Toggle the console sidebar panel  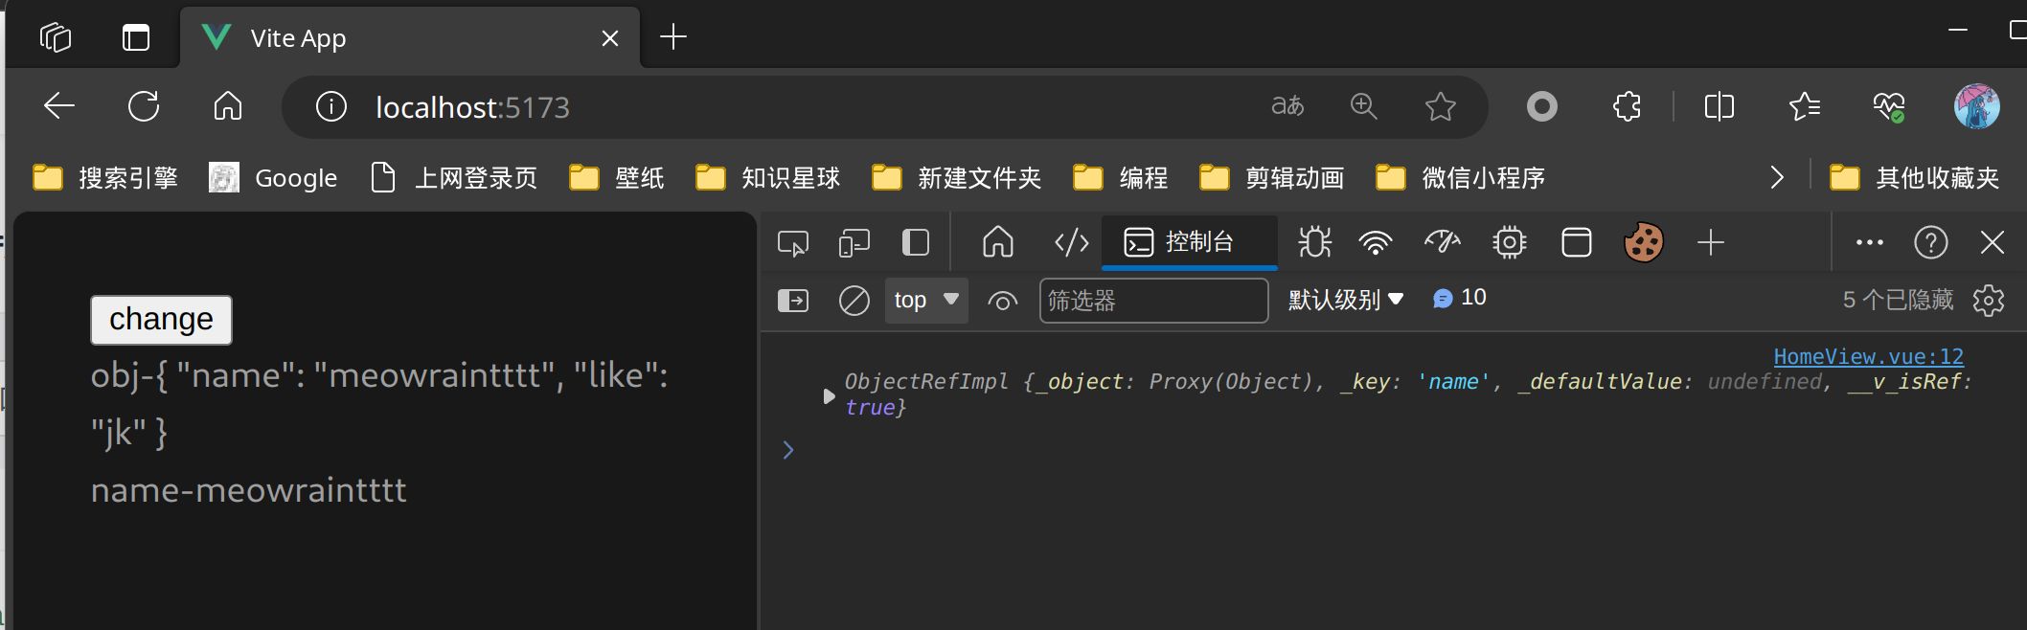(x=792, y=301)
